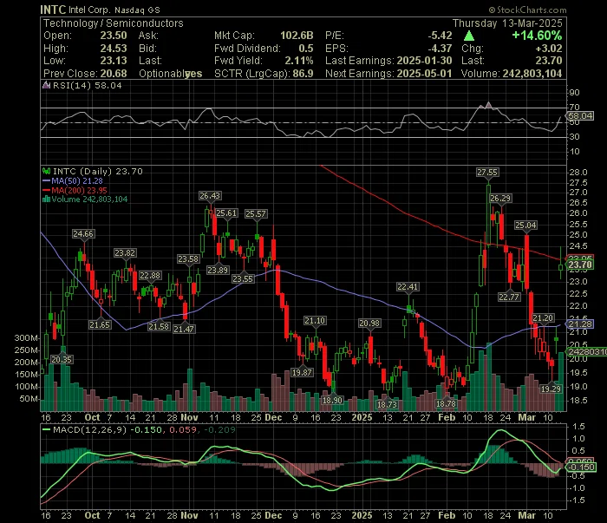Click the INTC (Daily) candlestick legend icon
The width and height of the screenshot is (607, 523).
pyautogui.click(x=47, y=171)
